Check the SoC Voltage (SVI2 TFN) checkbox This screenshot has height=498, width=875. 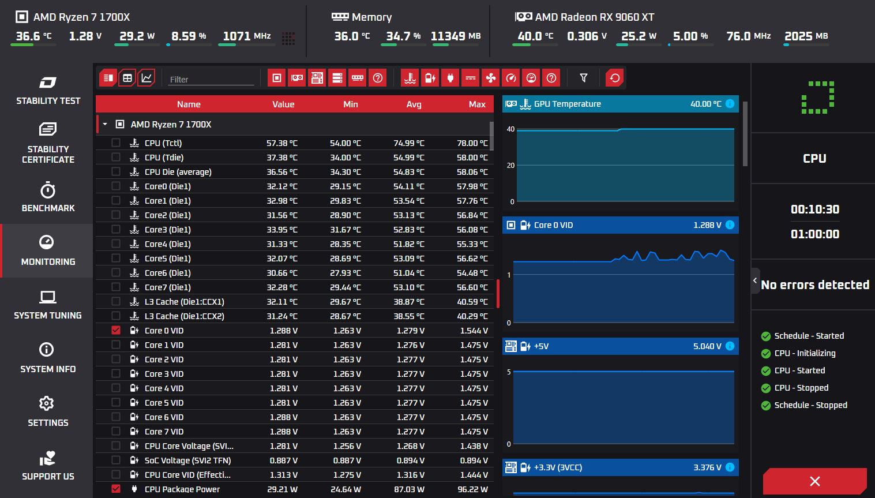pyautogui.click(x=116, y=460)
